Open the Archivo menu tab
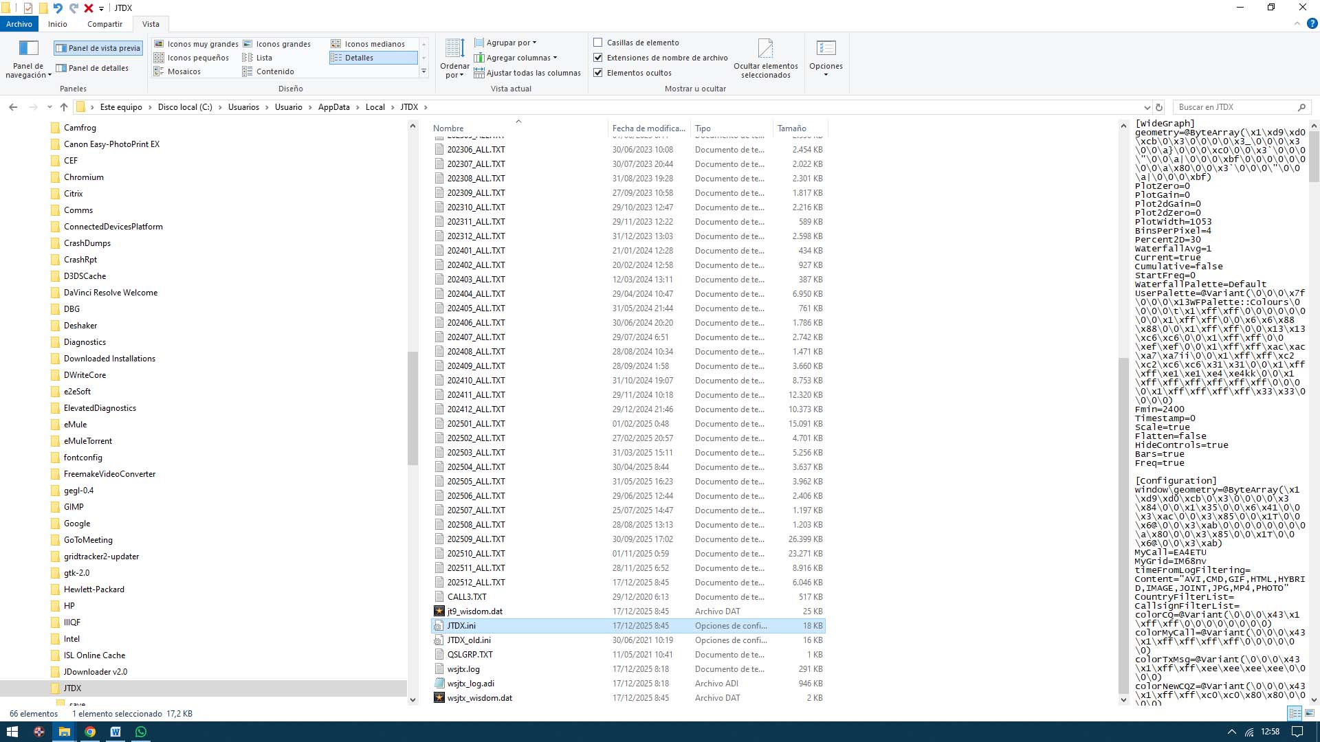 tap(19, 24)
